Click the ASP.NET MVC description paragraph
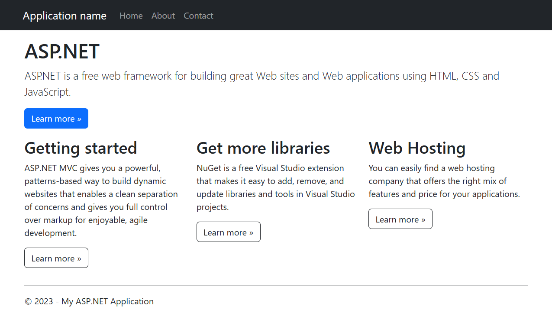The height and width of the screenshot is (316, 552). [101, 200]
